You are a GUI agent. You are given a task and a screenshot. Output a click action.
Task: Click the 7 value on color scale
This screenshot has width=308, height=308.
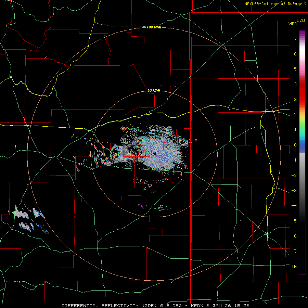click(x=295, y=38)
